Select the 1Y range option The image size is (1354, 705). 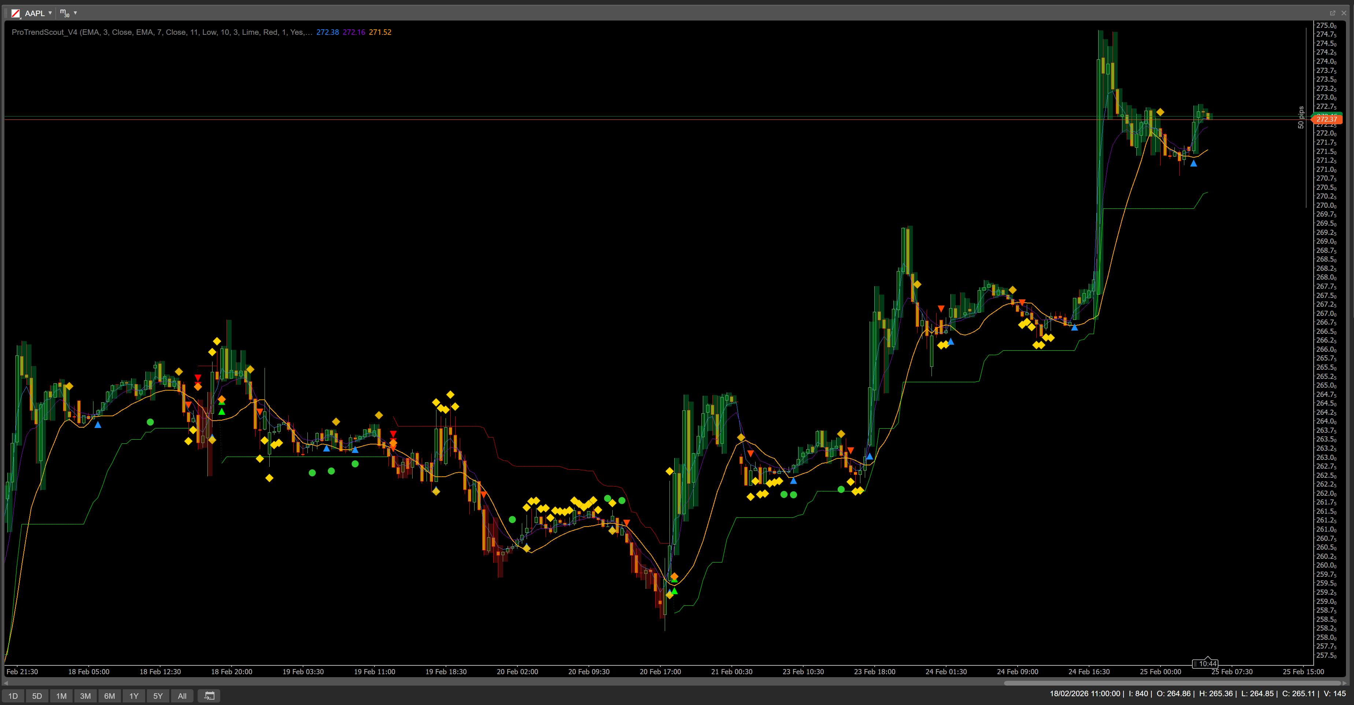point(133,695)
